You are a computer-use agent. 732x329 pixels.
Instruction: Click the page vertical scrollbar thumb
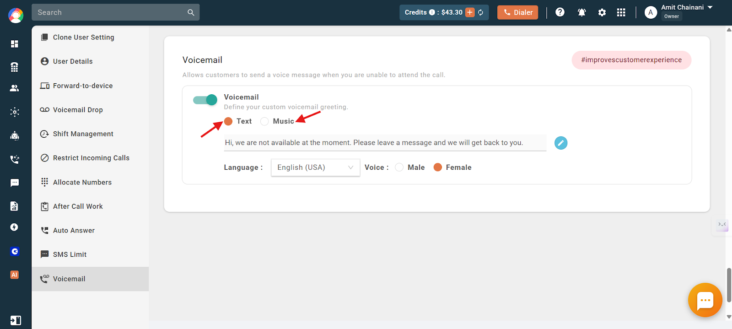729,285
